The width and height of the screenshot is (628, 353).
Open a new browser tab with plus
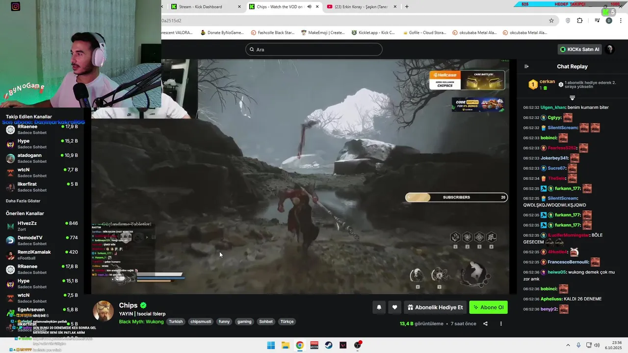(407, 7)
